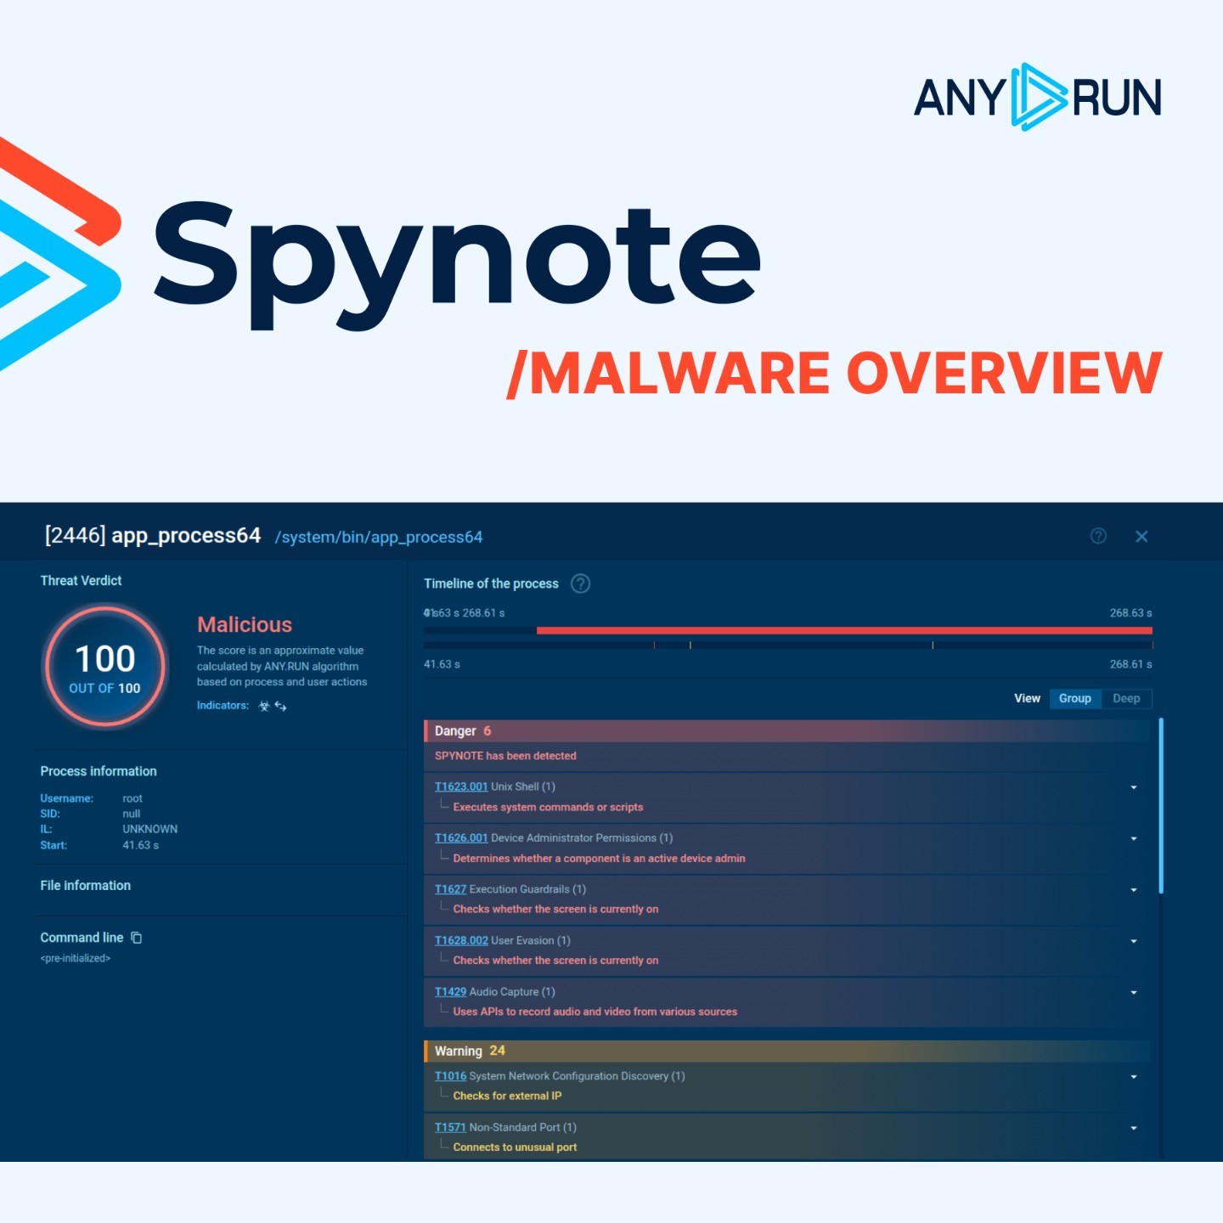This screenshot has width=1223, height=1223.
Task: Close the process details panel
Action: point(1141,536)
